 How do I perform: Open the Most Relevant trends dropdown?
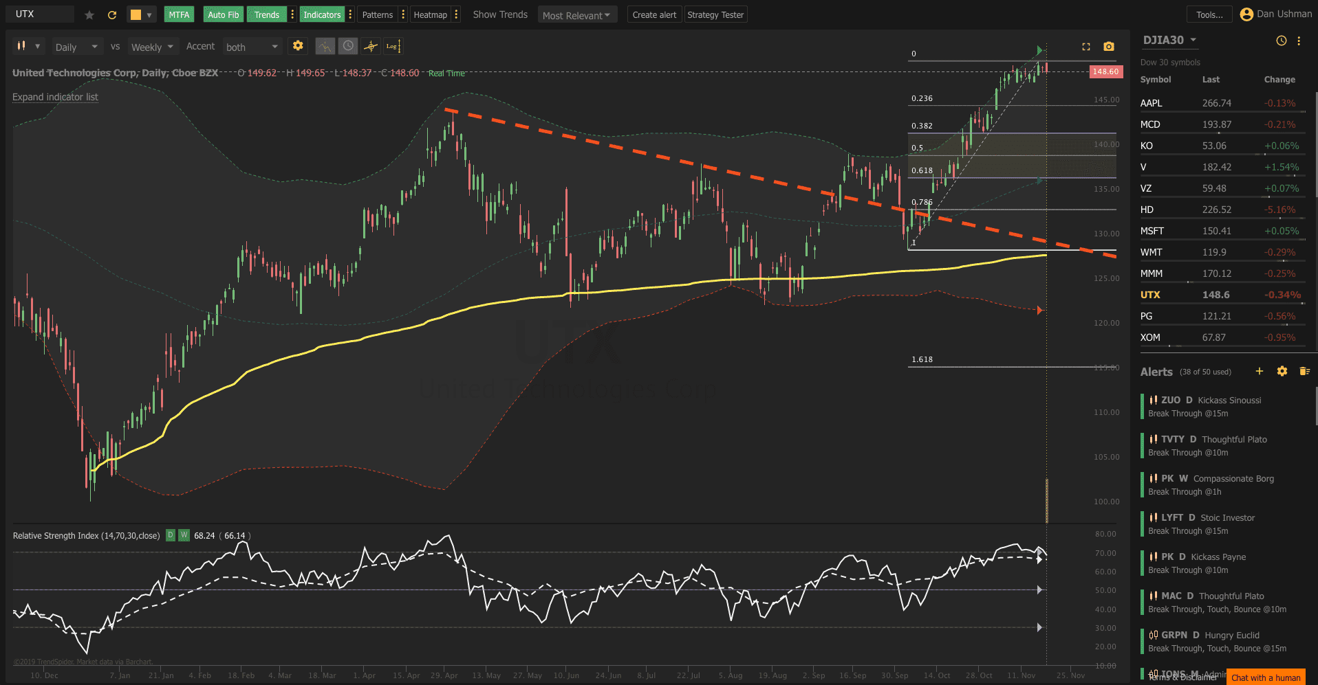[x=576, y=15]
